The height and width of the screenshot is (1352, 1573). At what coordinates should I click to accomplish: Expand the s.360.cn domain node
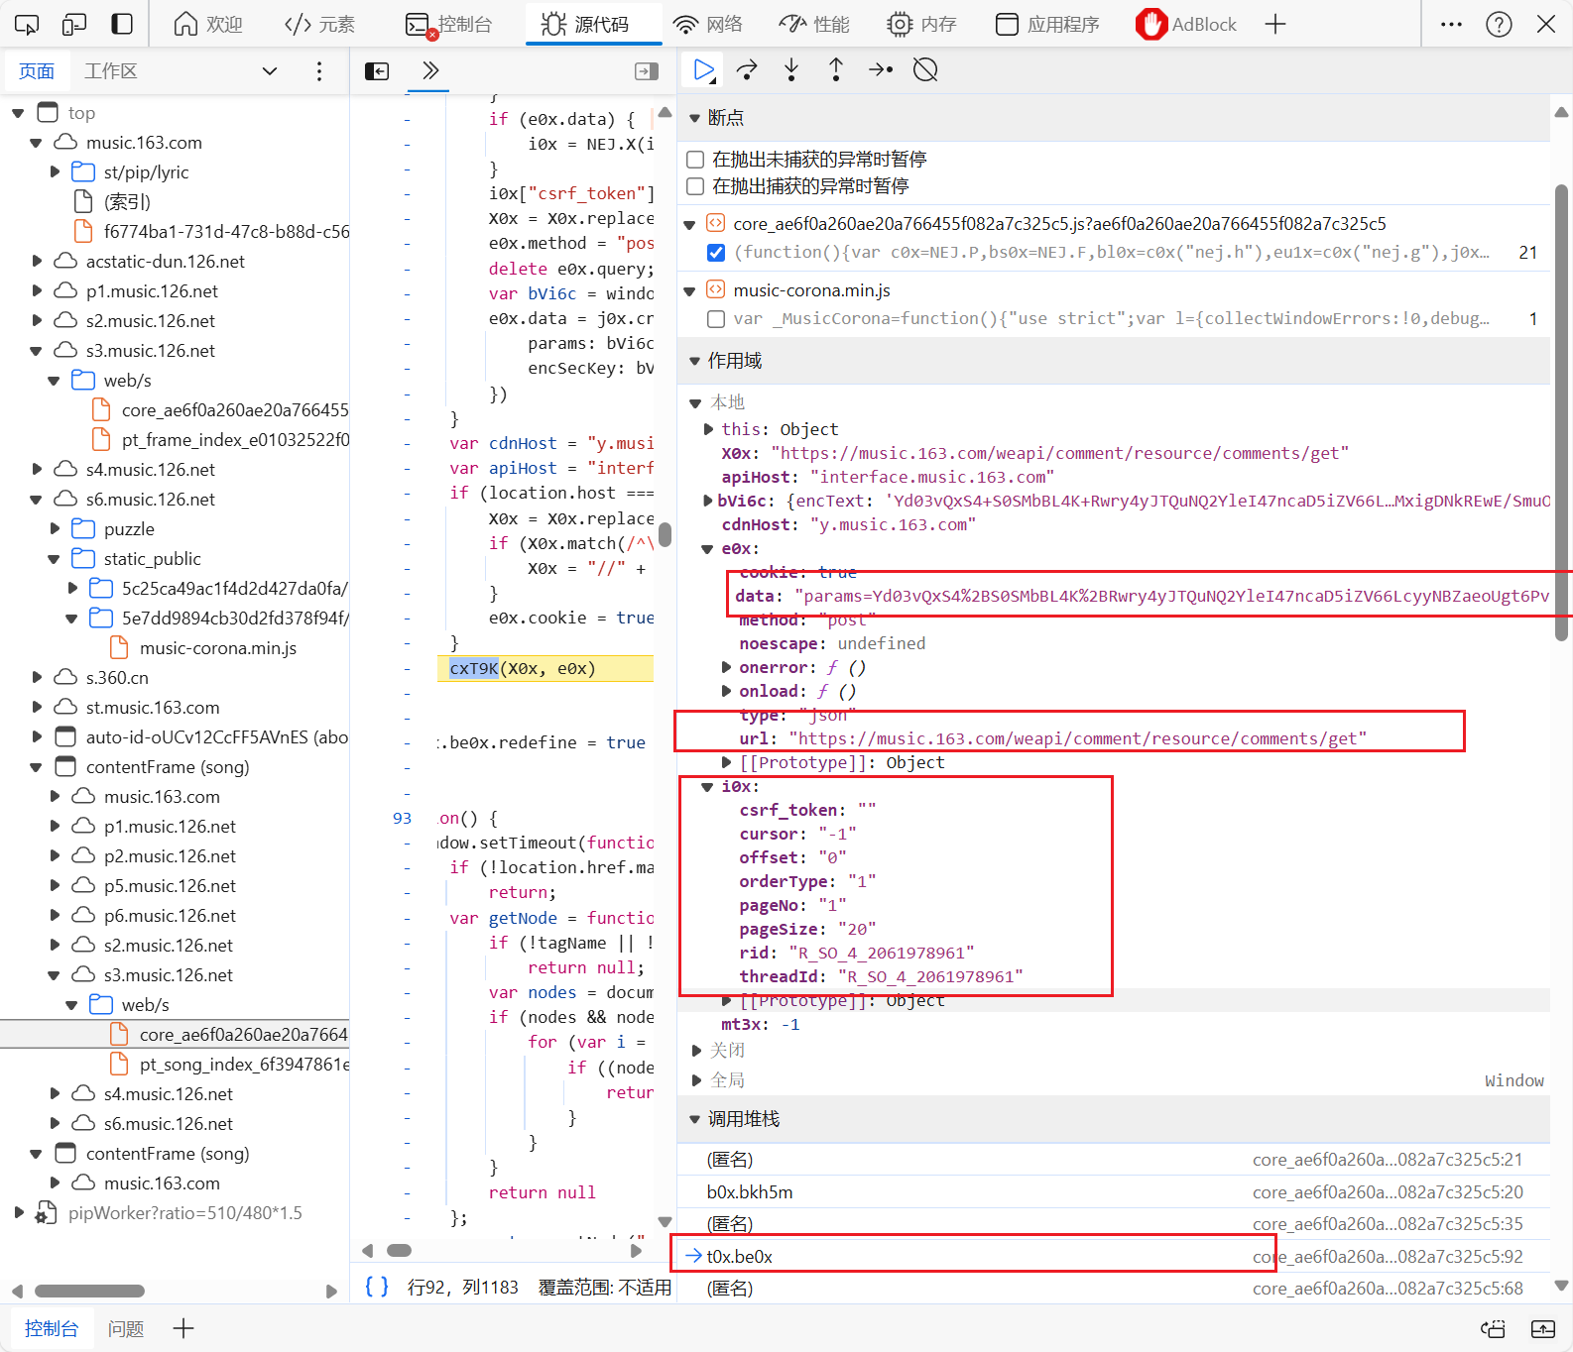37,678
